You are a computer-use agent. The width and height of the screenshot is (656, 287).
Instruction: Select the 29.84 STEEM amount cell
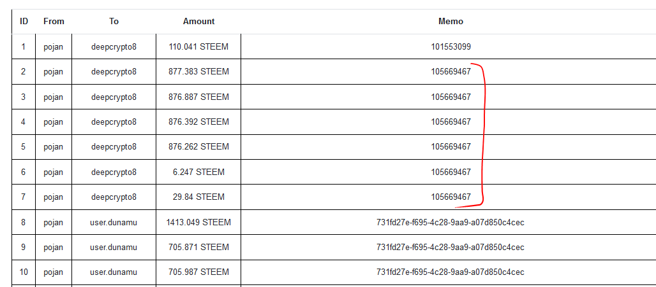pyautogui.click(x=198, y=197)
